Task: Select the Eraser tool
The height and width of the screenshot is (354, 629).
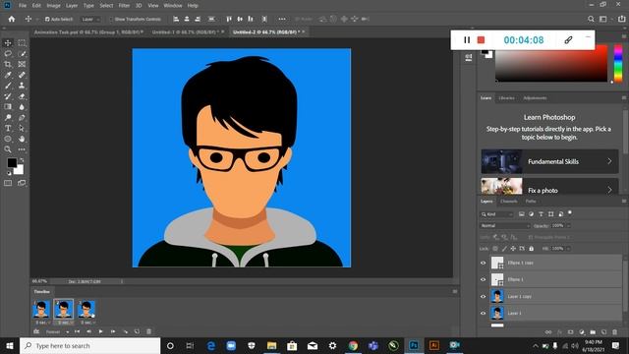Action: [x=22, y=96]
